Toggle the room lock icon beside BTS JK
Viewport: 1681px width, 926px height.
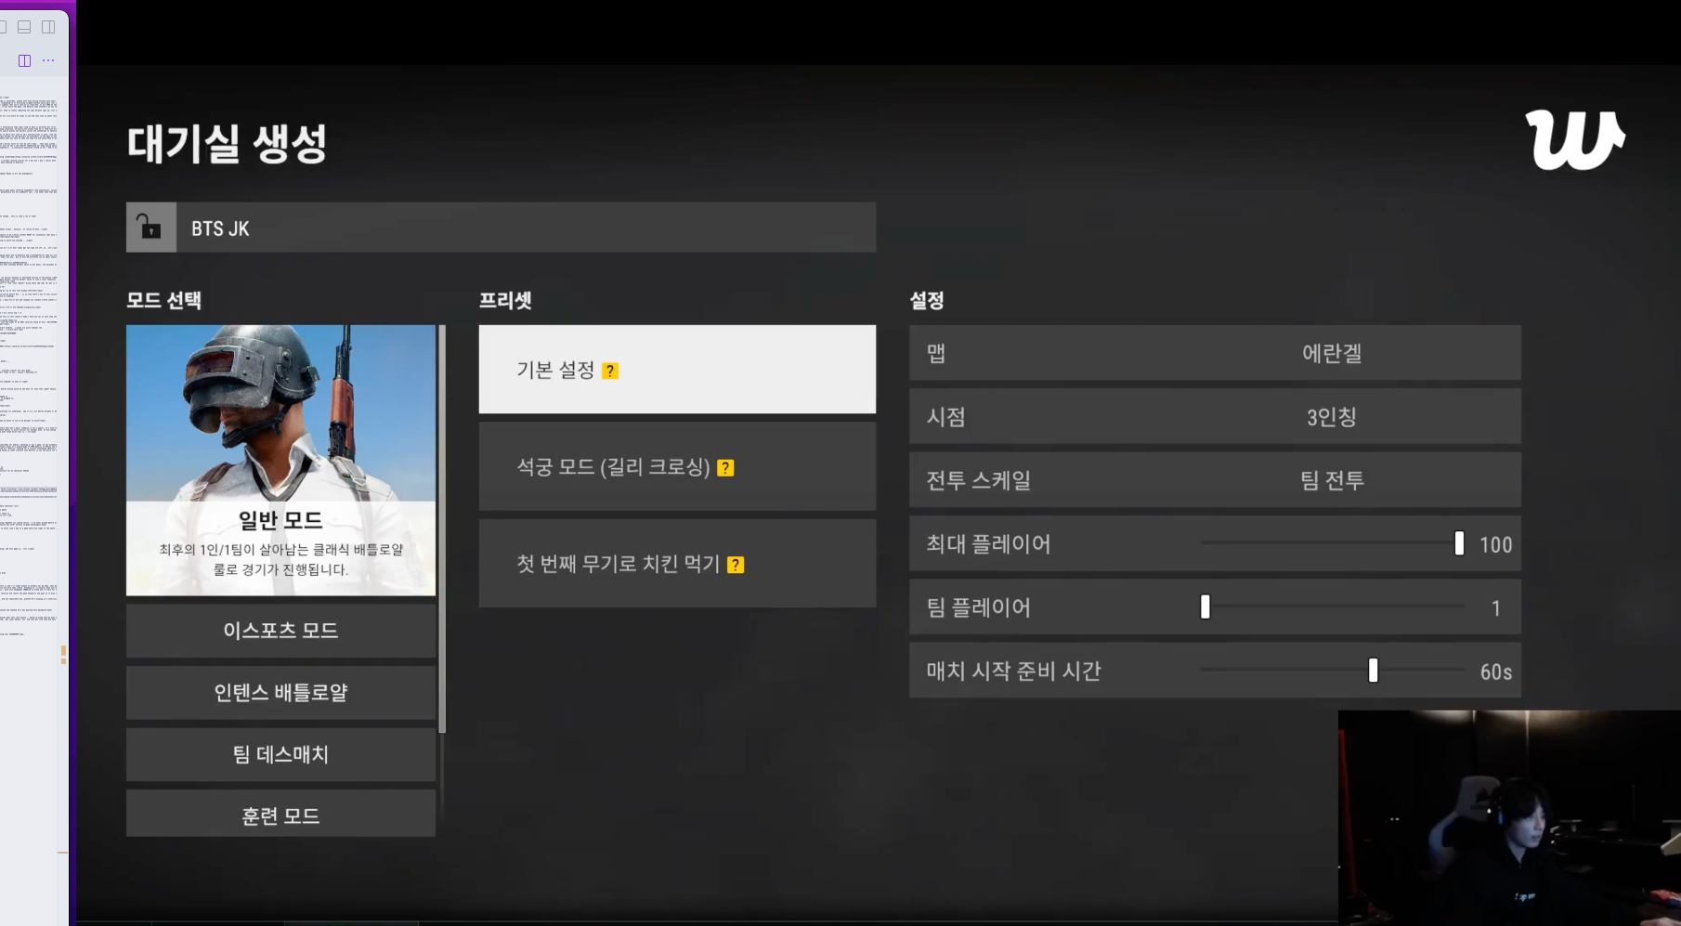tap(150, 228)
